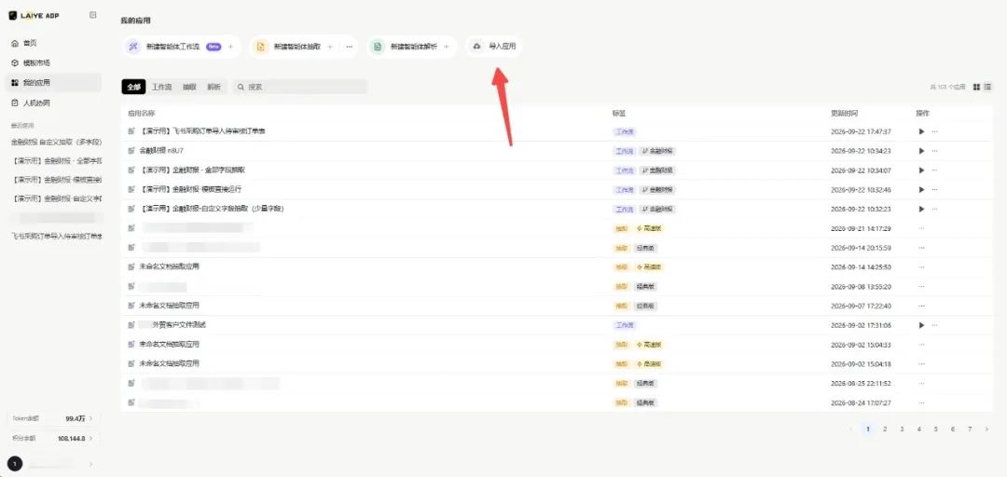Click the plus icon beside 新建智能体工作流

(x=230, y=47)
